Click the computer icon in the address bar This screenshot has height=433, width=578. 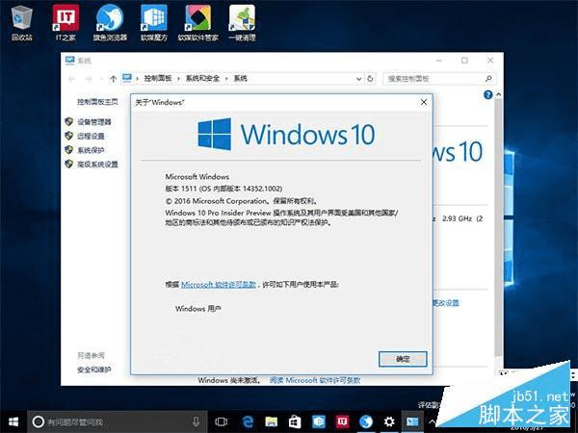pyautogui.click(x=127, y=78)
